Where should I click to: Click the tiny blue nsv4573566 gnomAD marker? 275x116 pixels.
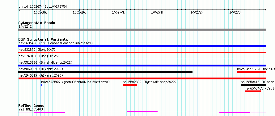42,85
